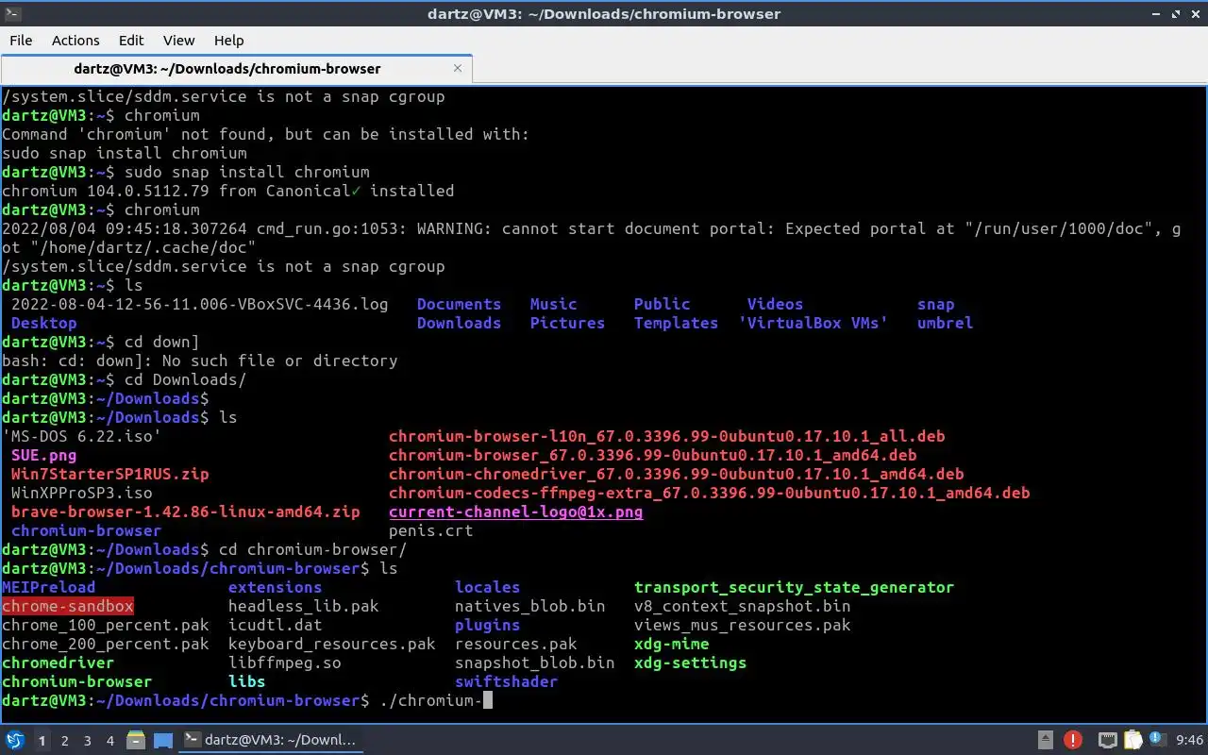
Task: Maximize the terminal window
Action: point(1174,13)
